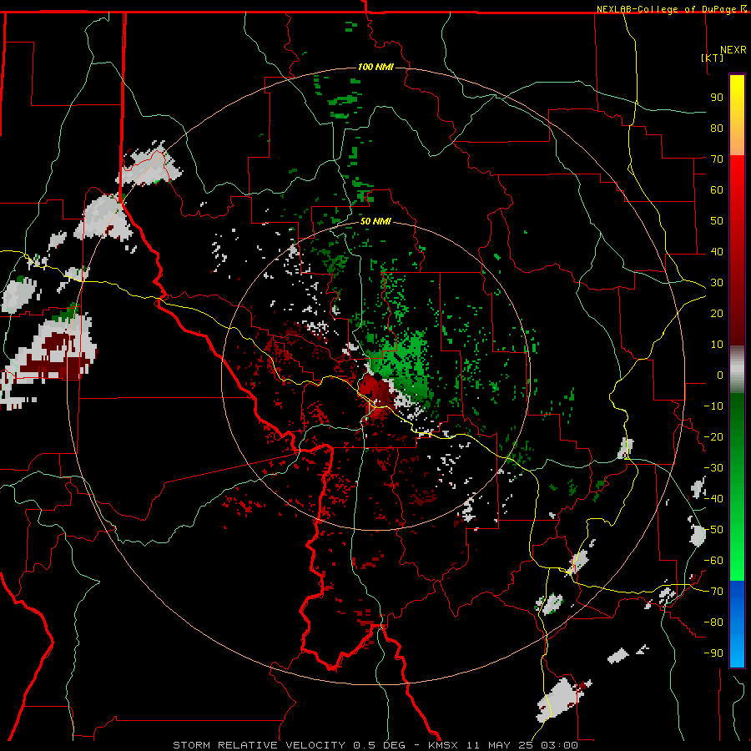Image resolution: width=751 pixels, height=751 pixels.
Task: Click the KT units label above the colorbar
Action: (713, 58)
